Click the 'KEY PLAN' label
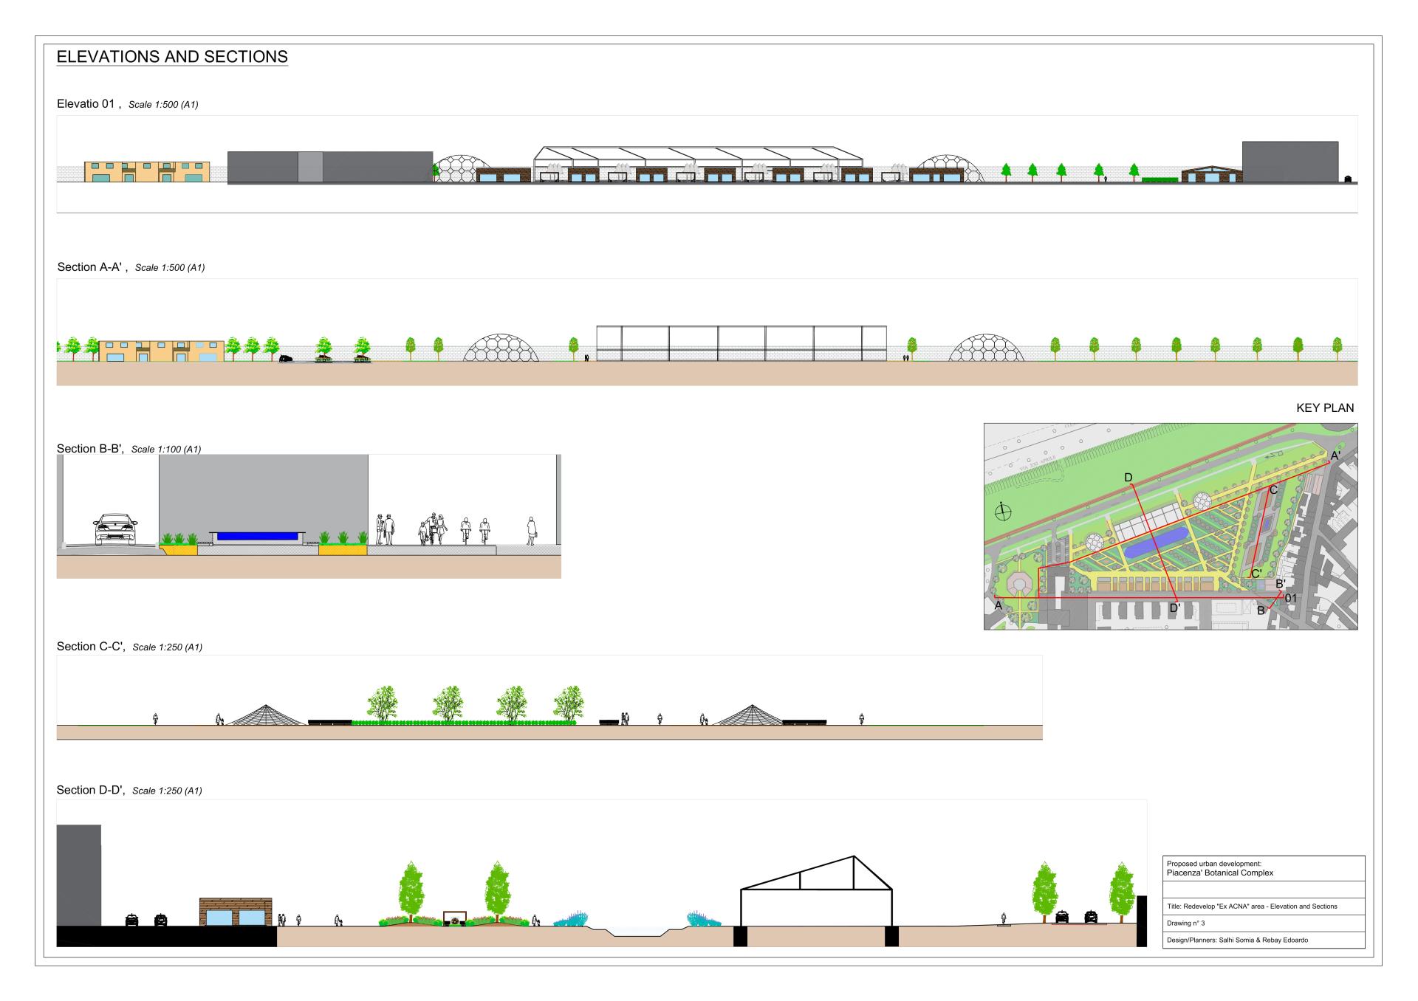This screenshot has width=1418, height=1001. pos(1325,408)
